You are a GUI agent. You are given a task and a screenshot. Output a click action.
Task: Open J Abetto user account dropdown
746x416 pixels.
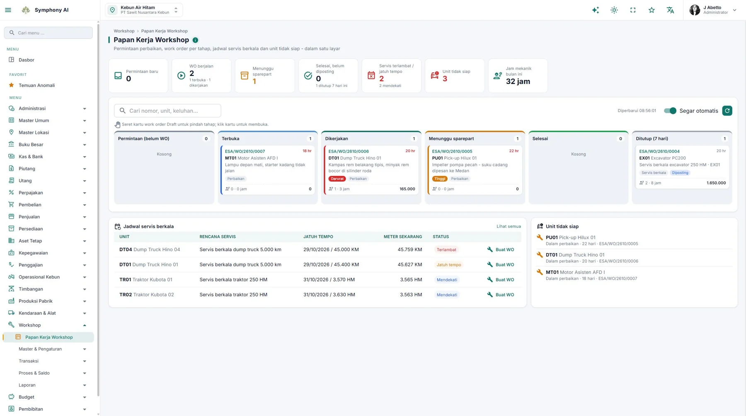[713, 10]
